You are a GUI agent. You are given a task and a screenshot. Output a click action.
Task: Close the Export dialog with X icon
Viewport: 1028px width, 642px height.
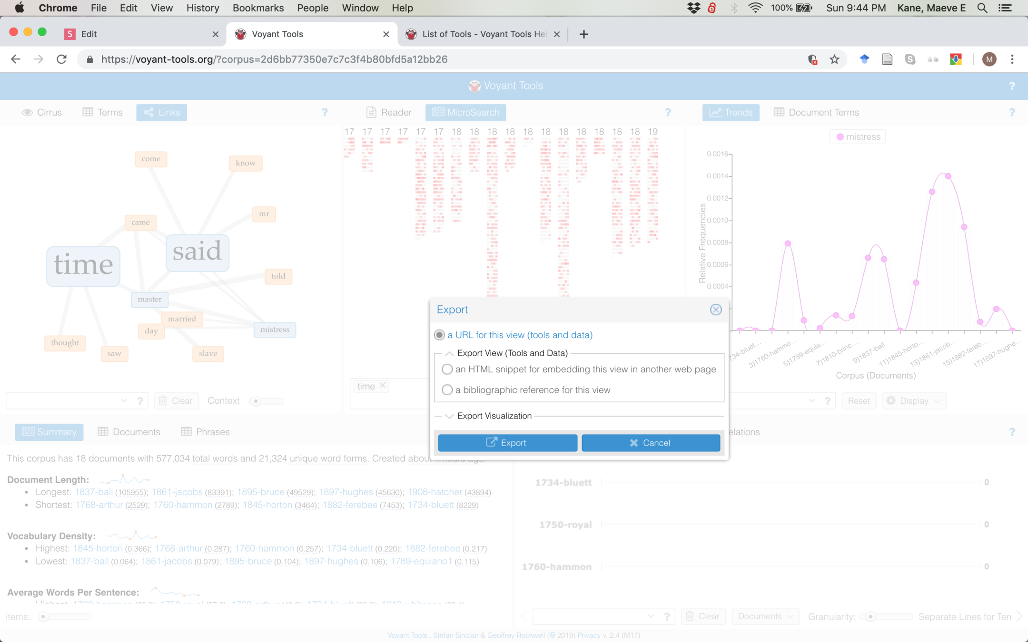715,310
